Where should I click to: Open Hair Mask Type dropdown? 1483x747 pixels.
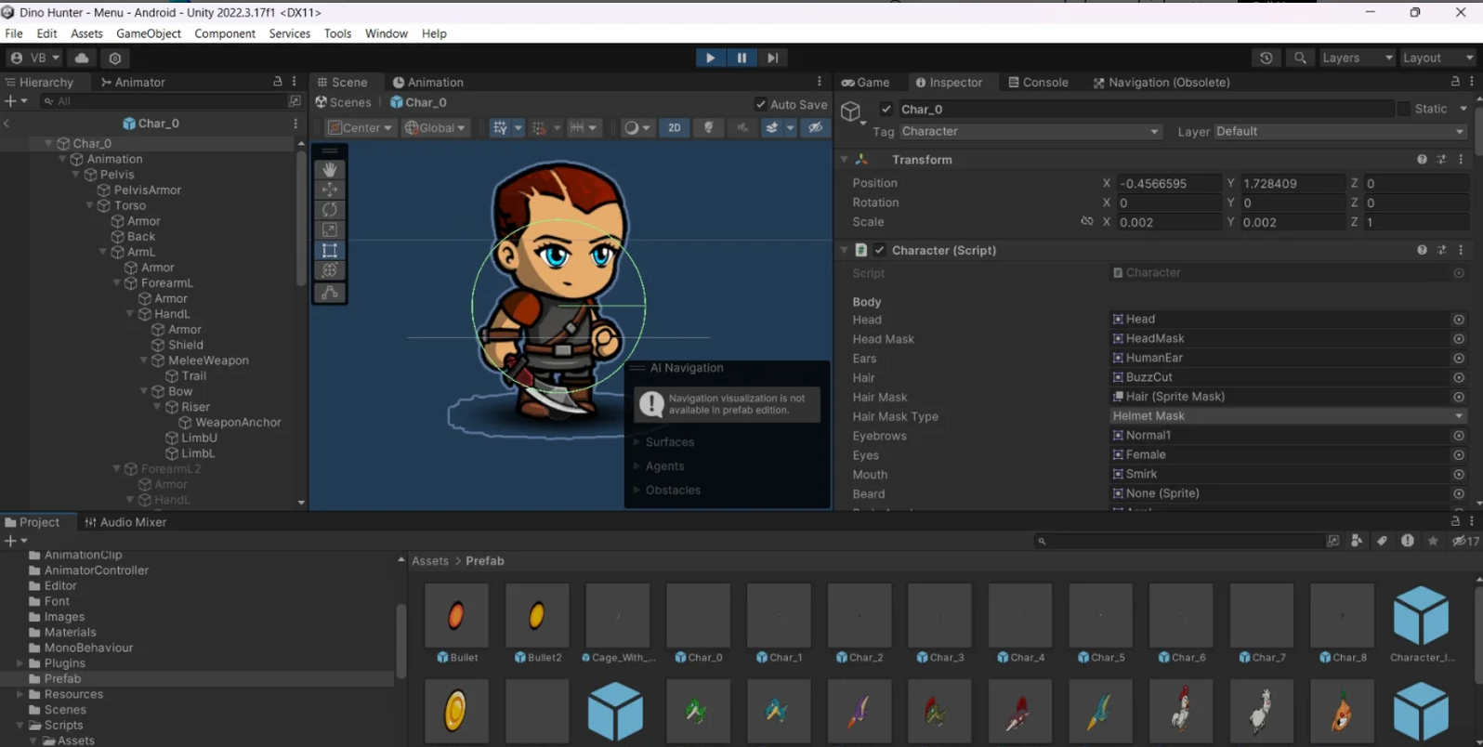[x=1288, y=416]
